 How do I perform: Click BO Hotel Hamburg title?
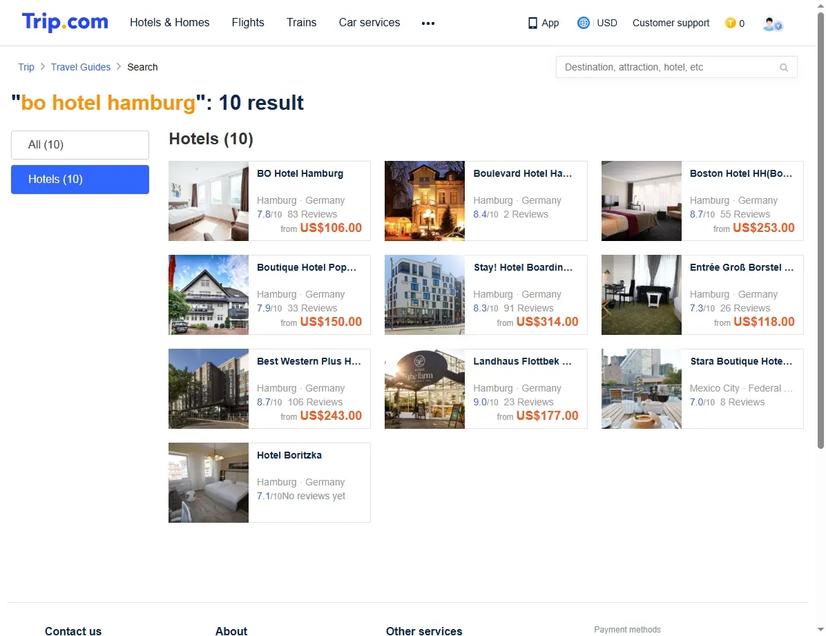point(300,173)
